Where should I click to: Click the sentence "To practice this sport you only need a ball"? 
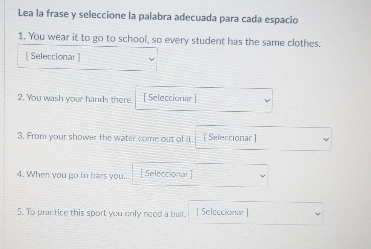click(101, 214)
